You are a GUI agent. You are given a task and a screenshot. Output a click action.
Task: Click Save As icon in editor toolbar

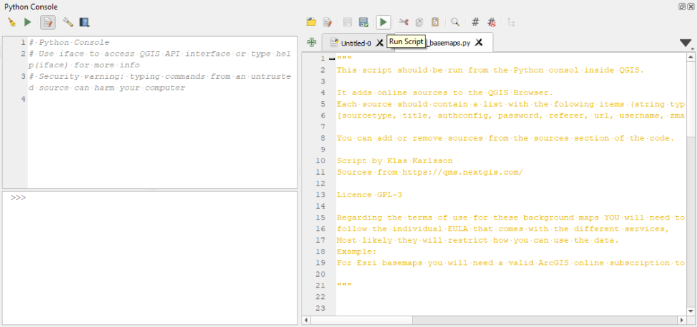pos(364,22)
